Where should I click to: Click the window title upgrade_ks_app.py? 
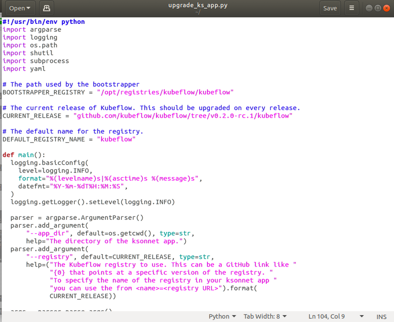pos(198,5)
